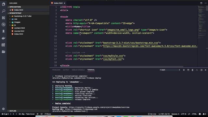The image size is (208, 117).
Task: Open the Docker view (whale icon)
Action: click(4, 38)
